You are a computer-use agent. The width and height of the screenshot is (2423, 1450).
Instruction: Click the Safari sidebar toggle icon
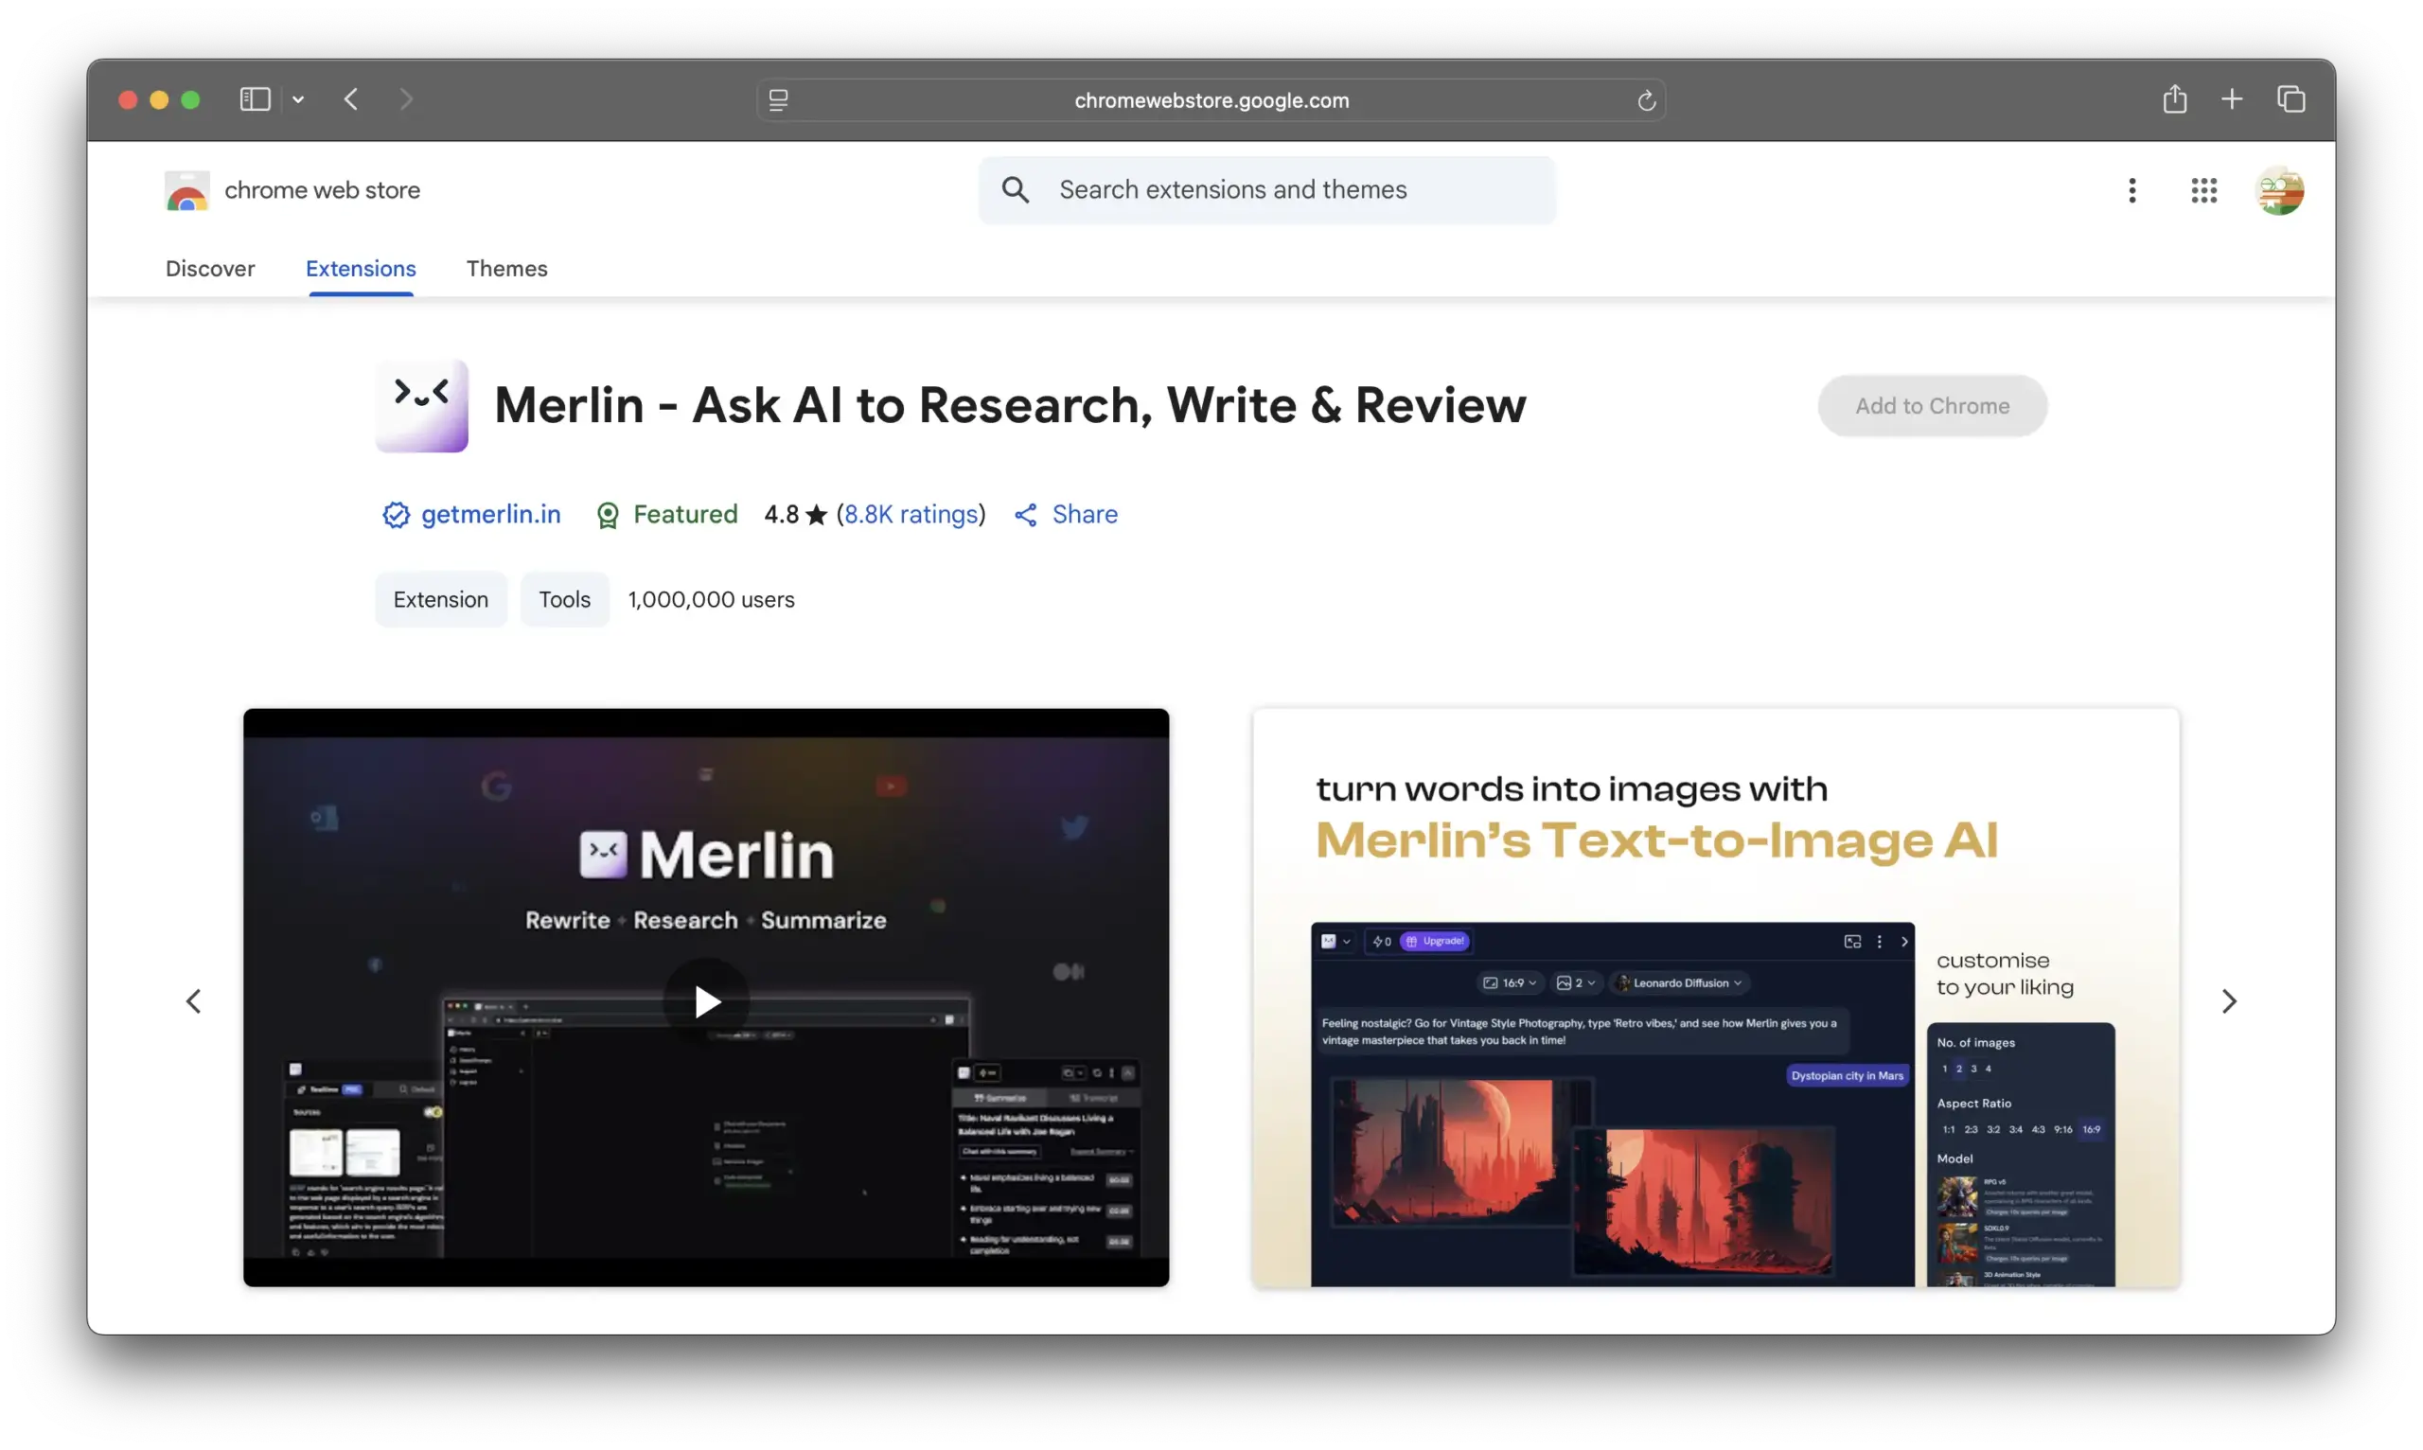[255, 98]
